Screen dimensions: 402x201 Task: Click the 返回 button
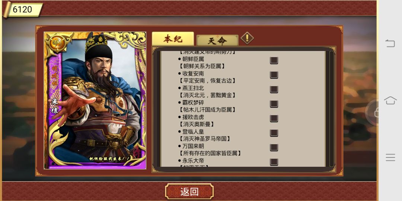(189, 191)
